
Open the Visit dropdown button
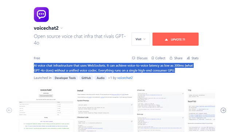point(141,39)
